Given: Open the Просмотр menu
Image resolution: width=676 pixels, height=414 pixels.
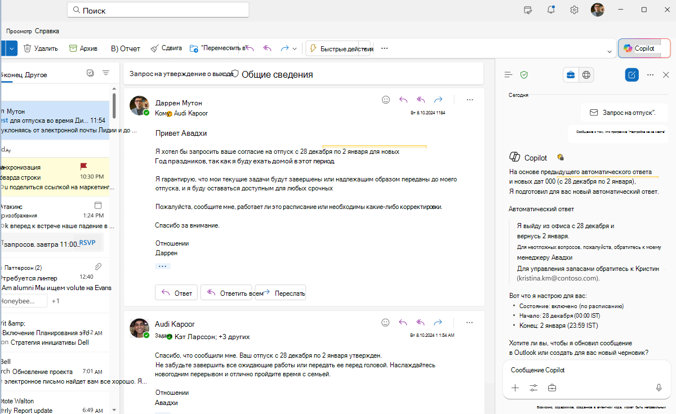Looking at the screenshot, I should (19, 31).
